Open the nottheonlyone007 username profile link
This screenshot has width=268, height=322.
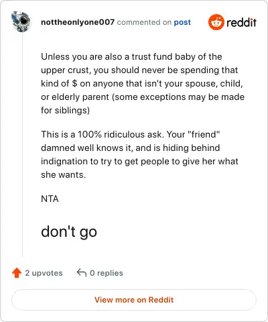pyautogui.click(x=78, y=22)
